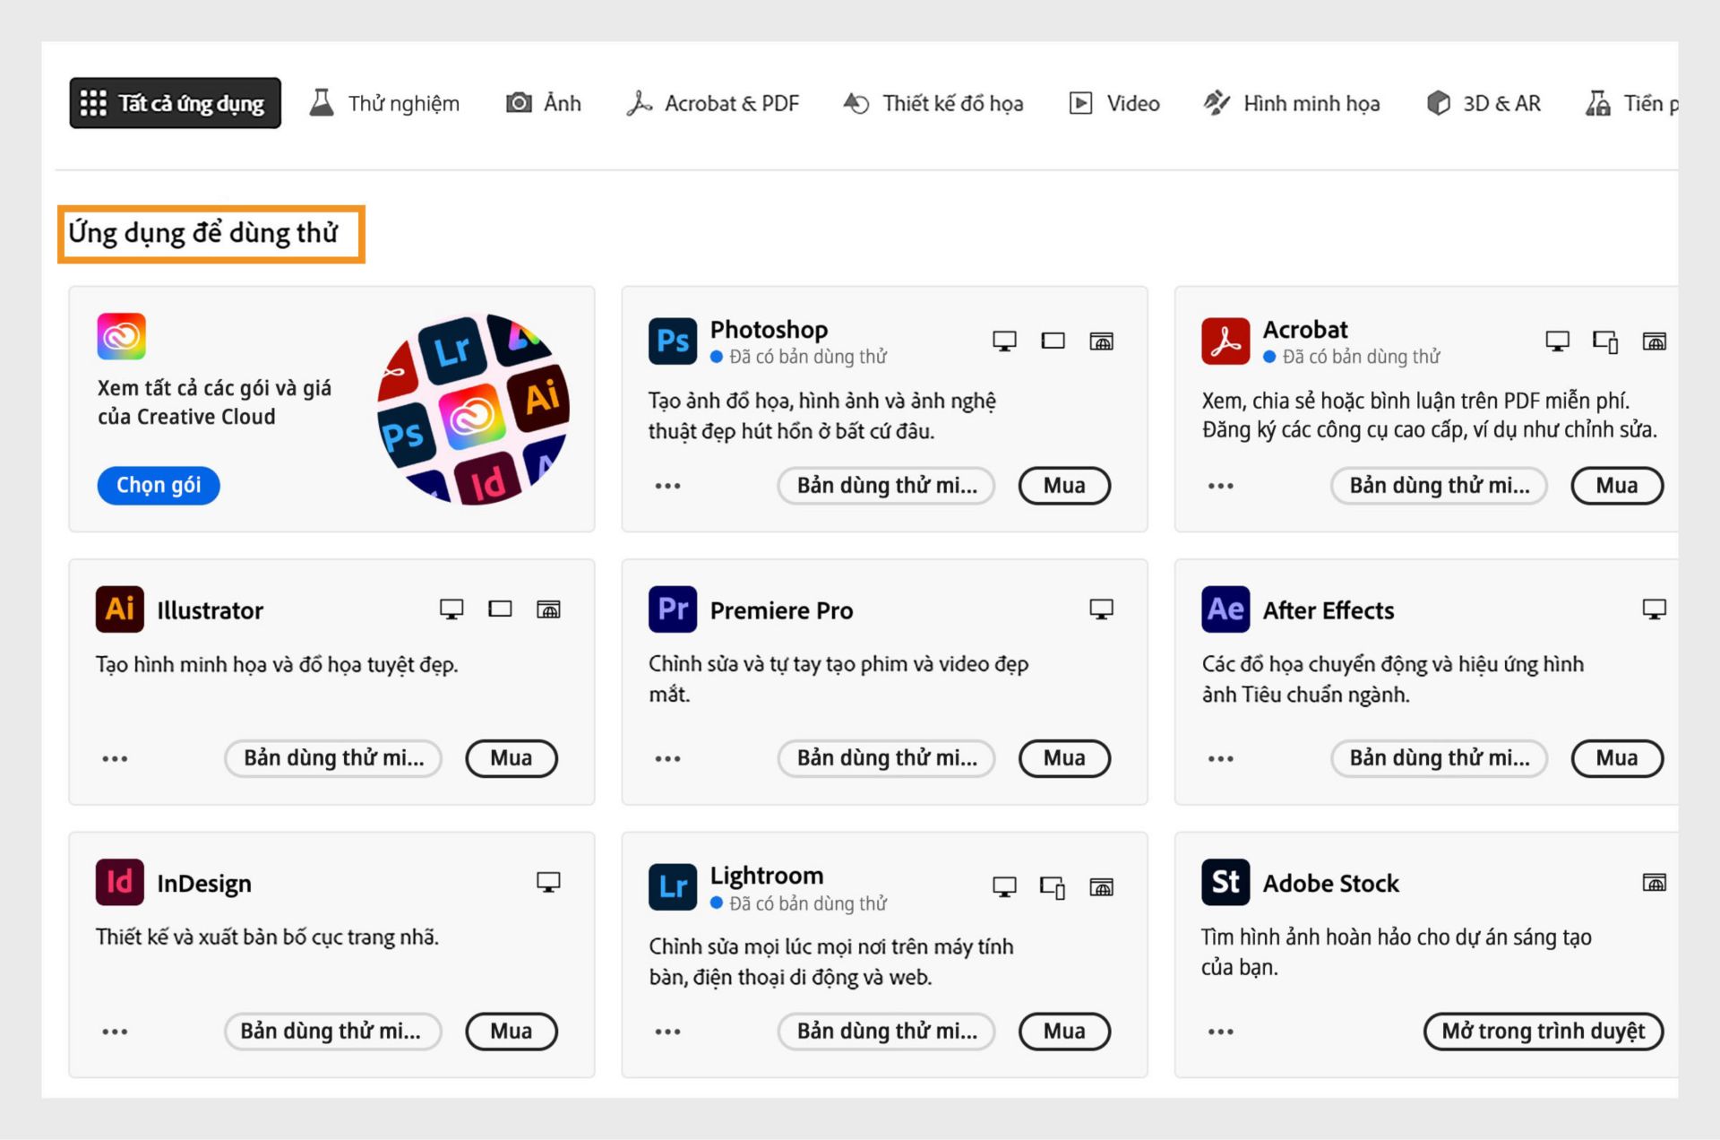Click Acrobat web platform icon
This screenshot has width=1720, height=1140.
tap(1654, 341)
